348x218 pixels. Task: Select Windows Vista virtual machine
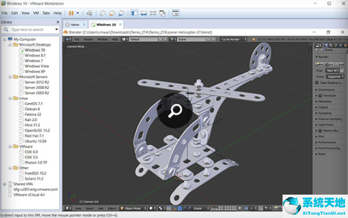[x=37, y=66]
